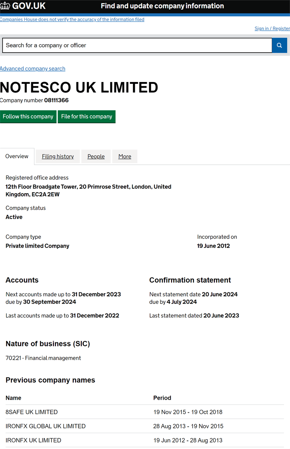Click the NOTESCO UK LIMITED heading
This screenshot has height=449, width=290.
coord(79,88)
